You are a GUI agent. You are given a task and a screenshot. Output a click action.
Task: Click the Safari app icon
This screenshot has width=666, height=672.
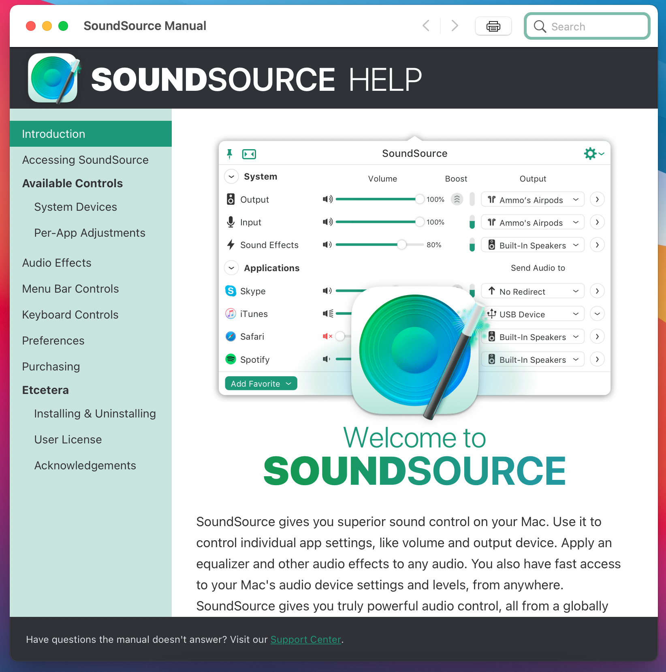coord(231,336)
